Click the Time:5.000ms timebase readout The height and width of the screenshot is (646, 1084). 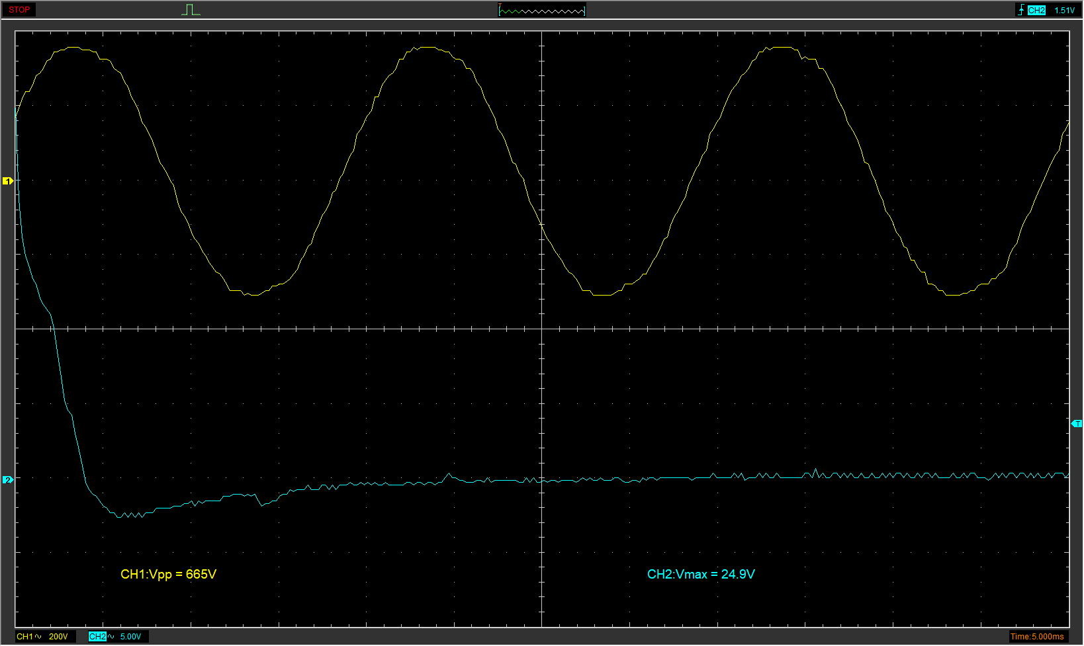coord(1036,636)
